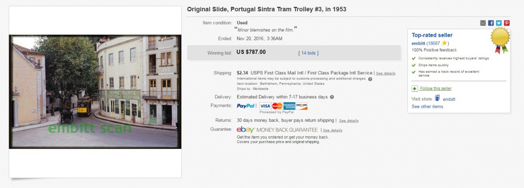This screenshot has height=188, width=524.
Task: Pin listing on Pinterest
Action: pos(507,23)
